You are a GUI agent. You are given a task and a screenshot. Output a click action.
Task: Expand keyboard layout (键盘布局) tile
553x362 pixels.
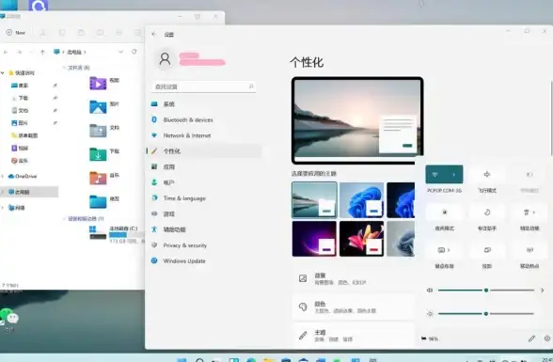(x=444, y=250)
